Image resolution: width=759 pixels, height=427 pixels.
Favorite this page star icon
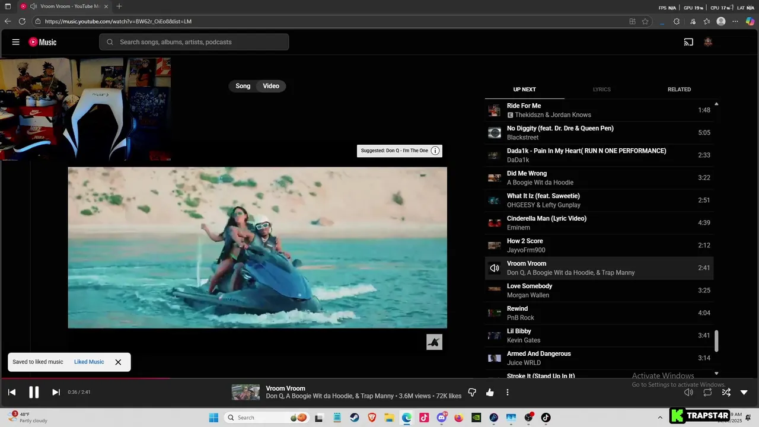645,21
